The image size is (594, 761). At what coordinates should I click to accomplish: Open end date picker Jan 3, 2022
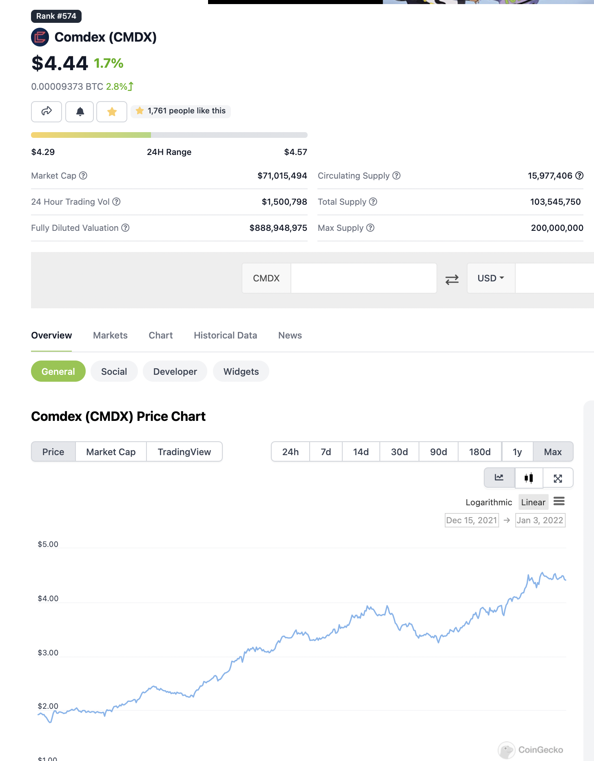click(540, 520)
